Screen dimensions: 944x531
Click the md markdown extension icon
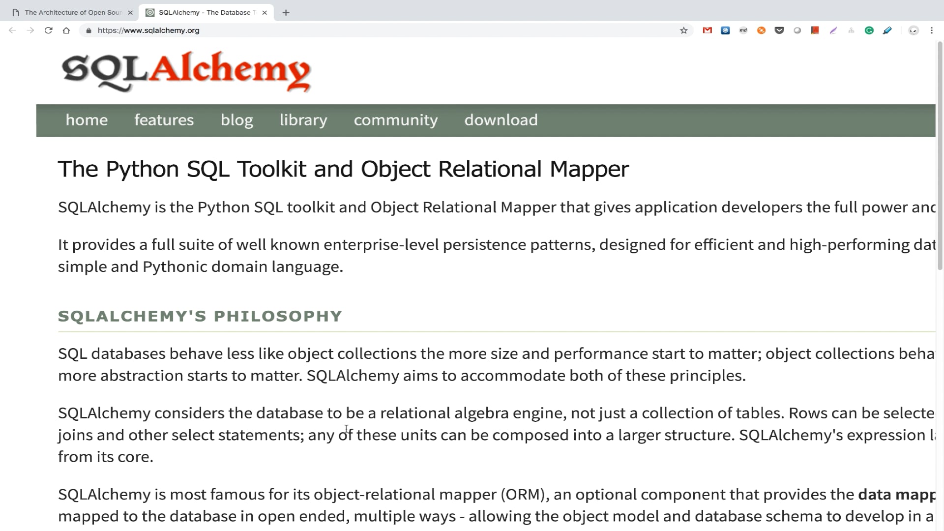coord(743,30)
